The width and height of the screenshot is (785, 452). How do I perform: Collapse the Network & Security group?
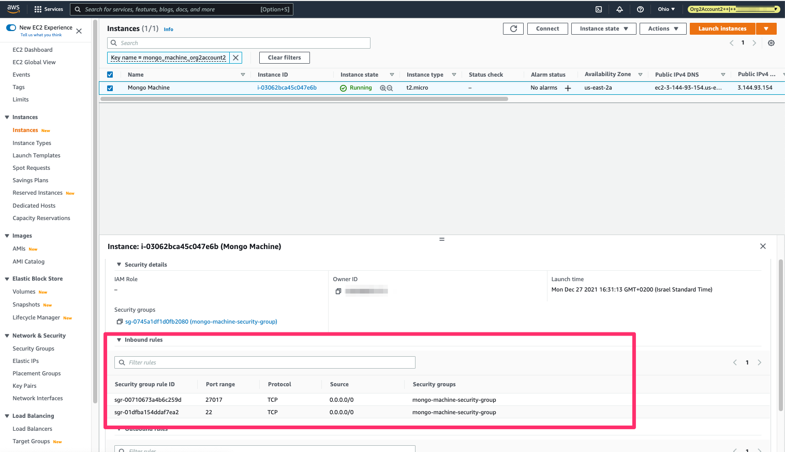tap(7, 336)
